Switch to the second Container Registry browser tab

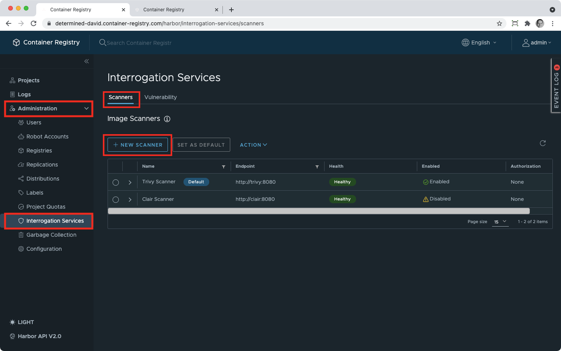click(x=175, y=10)
